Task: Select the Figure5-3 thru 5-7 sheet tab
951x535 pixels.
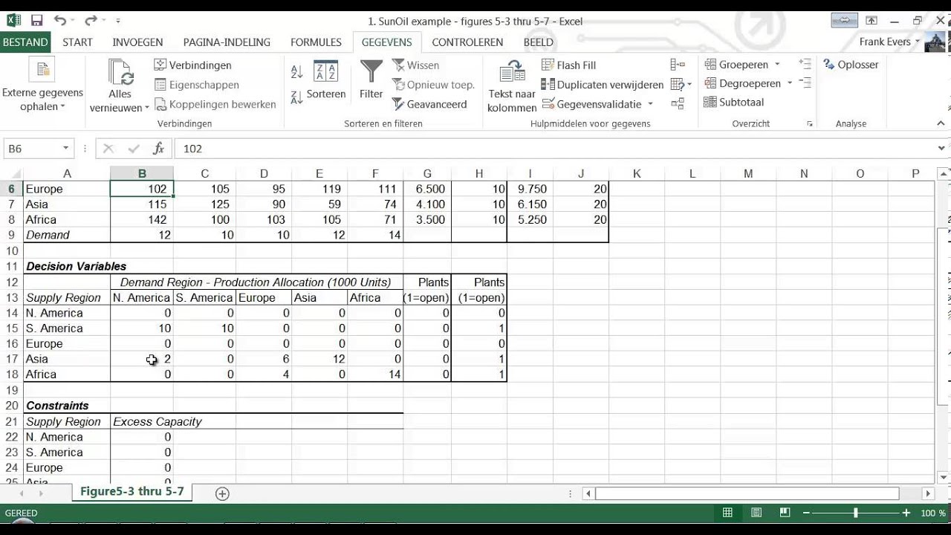Action: point(132,492)
